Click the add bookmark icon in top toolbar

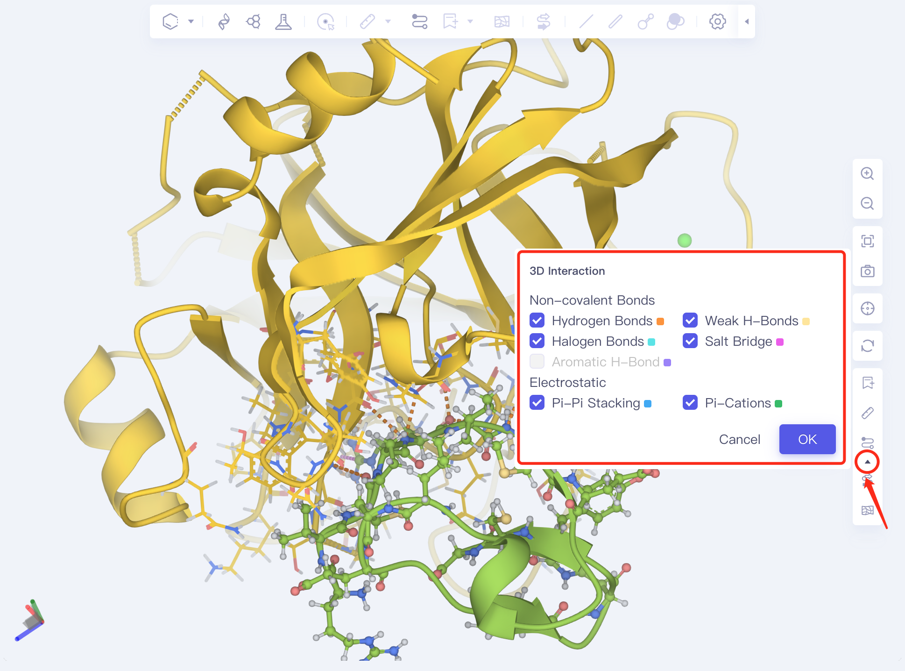450,21
